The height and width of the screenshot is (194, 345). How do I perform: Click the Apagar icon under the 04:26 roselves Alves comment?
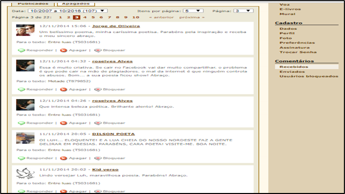coord(63,123)
